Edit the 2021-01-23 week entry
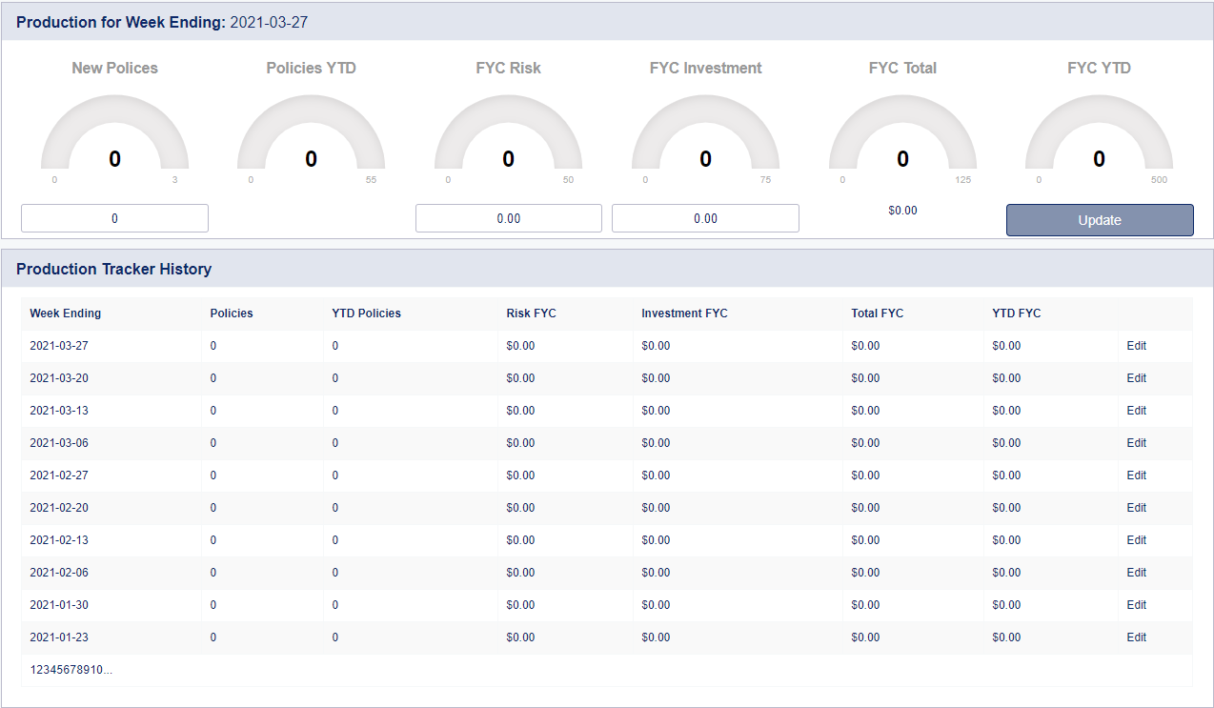Viewport: 1214px width, 708px height. click(1136, 637)
